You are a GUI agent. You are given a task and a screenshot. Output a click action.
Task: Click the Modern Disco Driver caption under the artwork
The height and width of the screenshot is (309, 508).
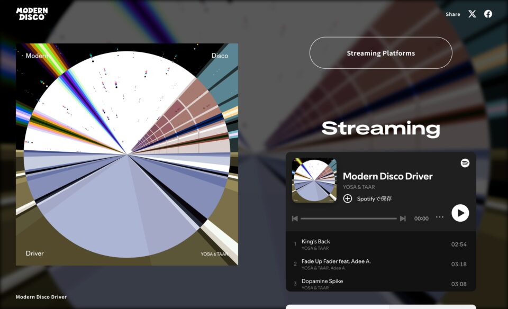pos(41,297)
